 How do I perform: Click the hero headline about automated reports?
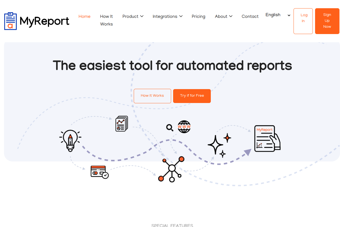[x=172, y=66]
